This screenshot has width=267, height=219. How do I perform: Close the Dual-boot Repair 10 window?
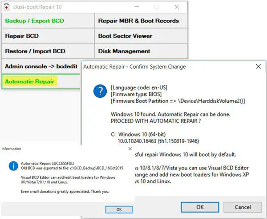coord(177,7)
